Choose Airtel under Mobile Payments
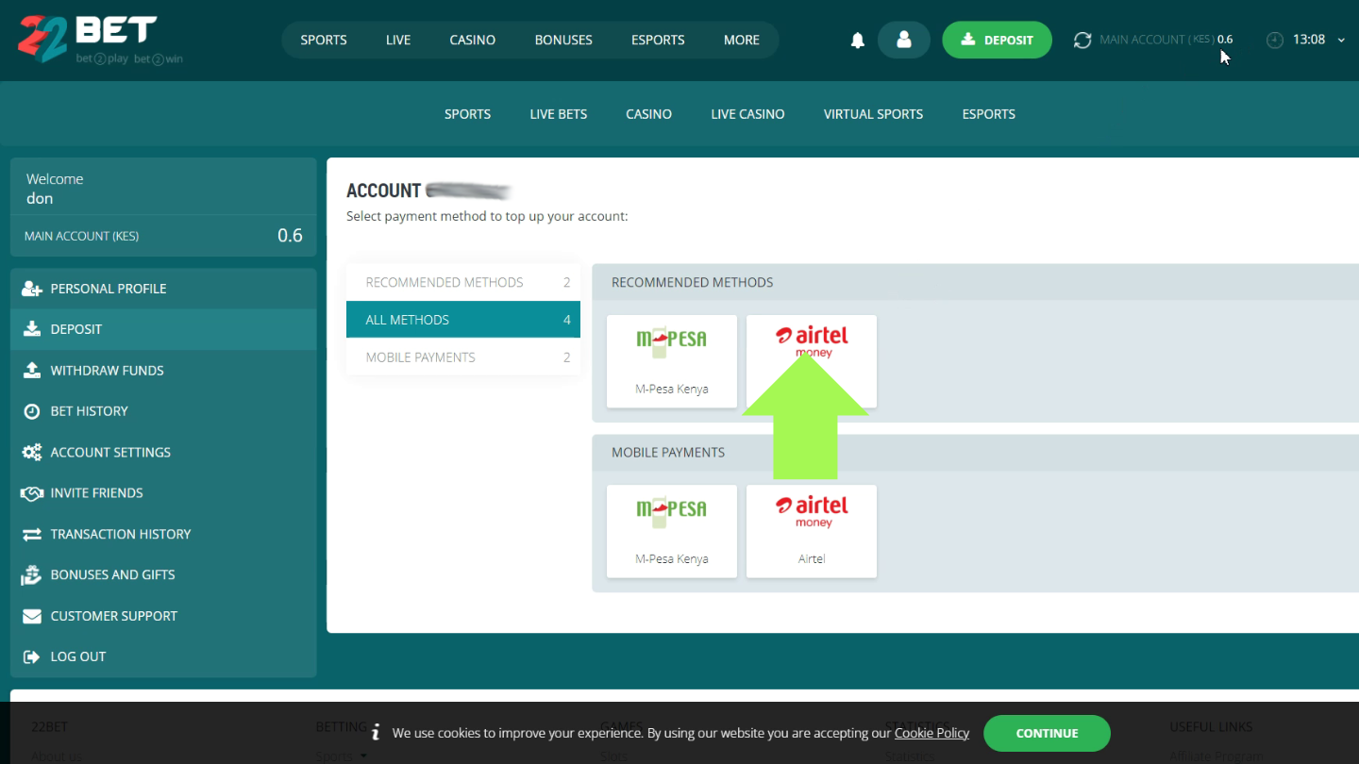The height and width of the screenshot is (764, 1359). pyautogui.click(x=811, y=531)
